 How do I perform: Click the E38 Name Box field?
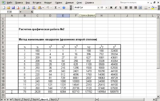coord(10,12)
